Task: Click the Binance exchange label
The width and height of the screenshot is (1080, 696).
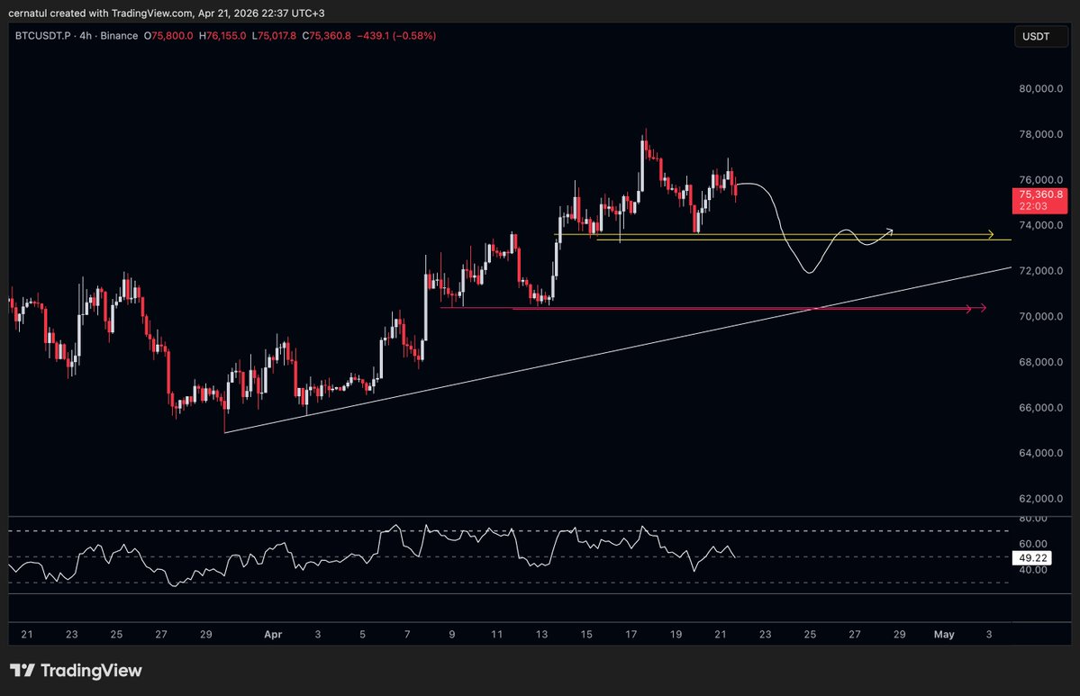Action: pyautogui.click(x=119, y=36)
